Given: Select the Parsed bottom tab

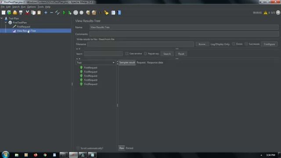Looking at the screenshot, I should point(130,148).
